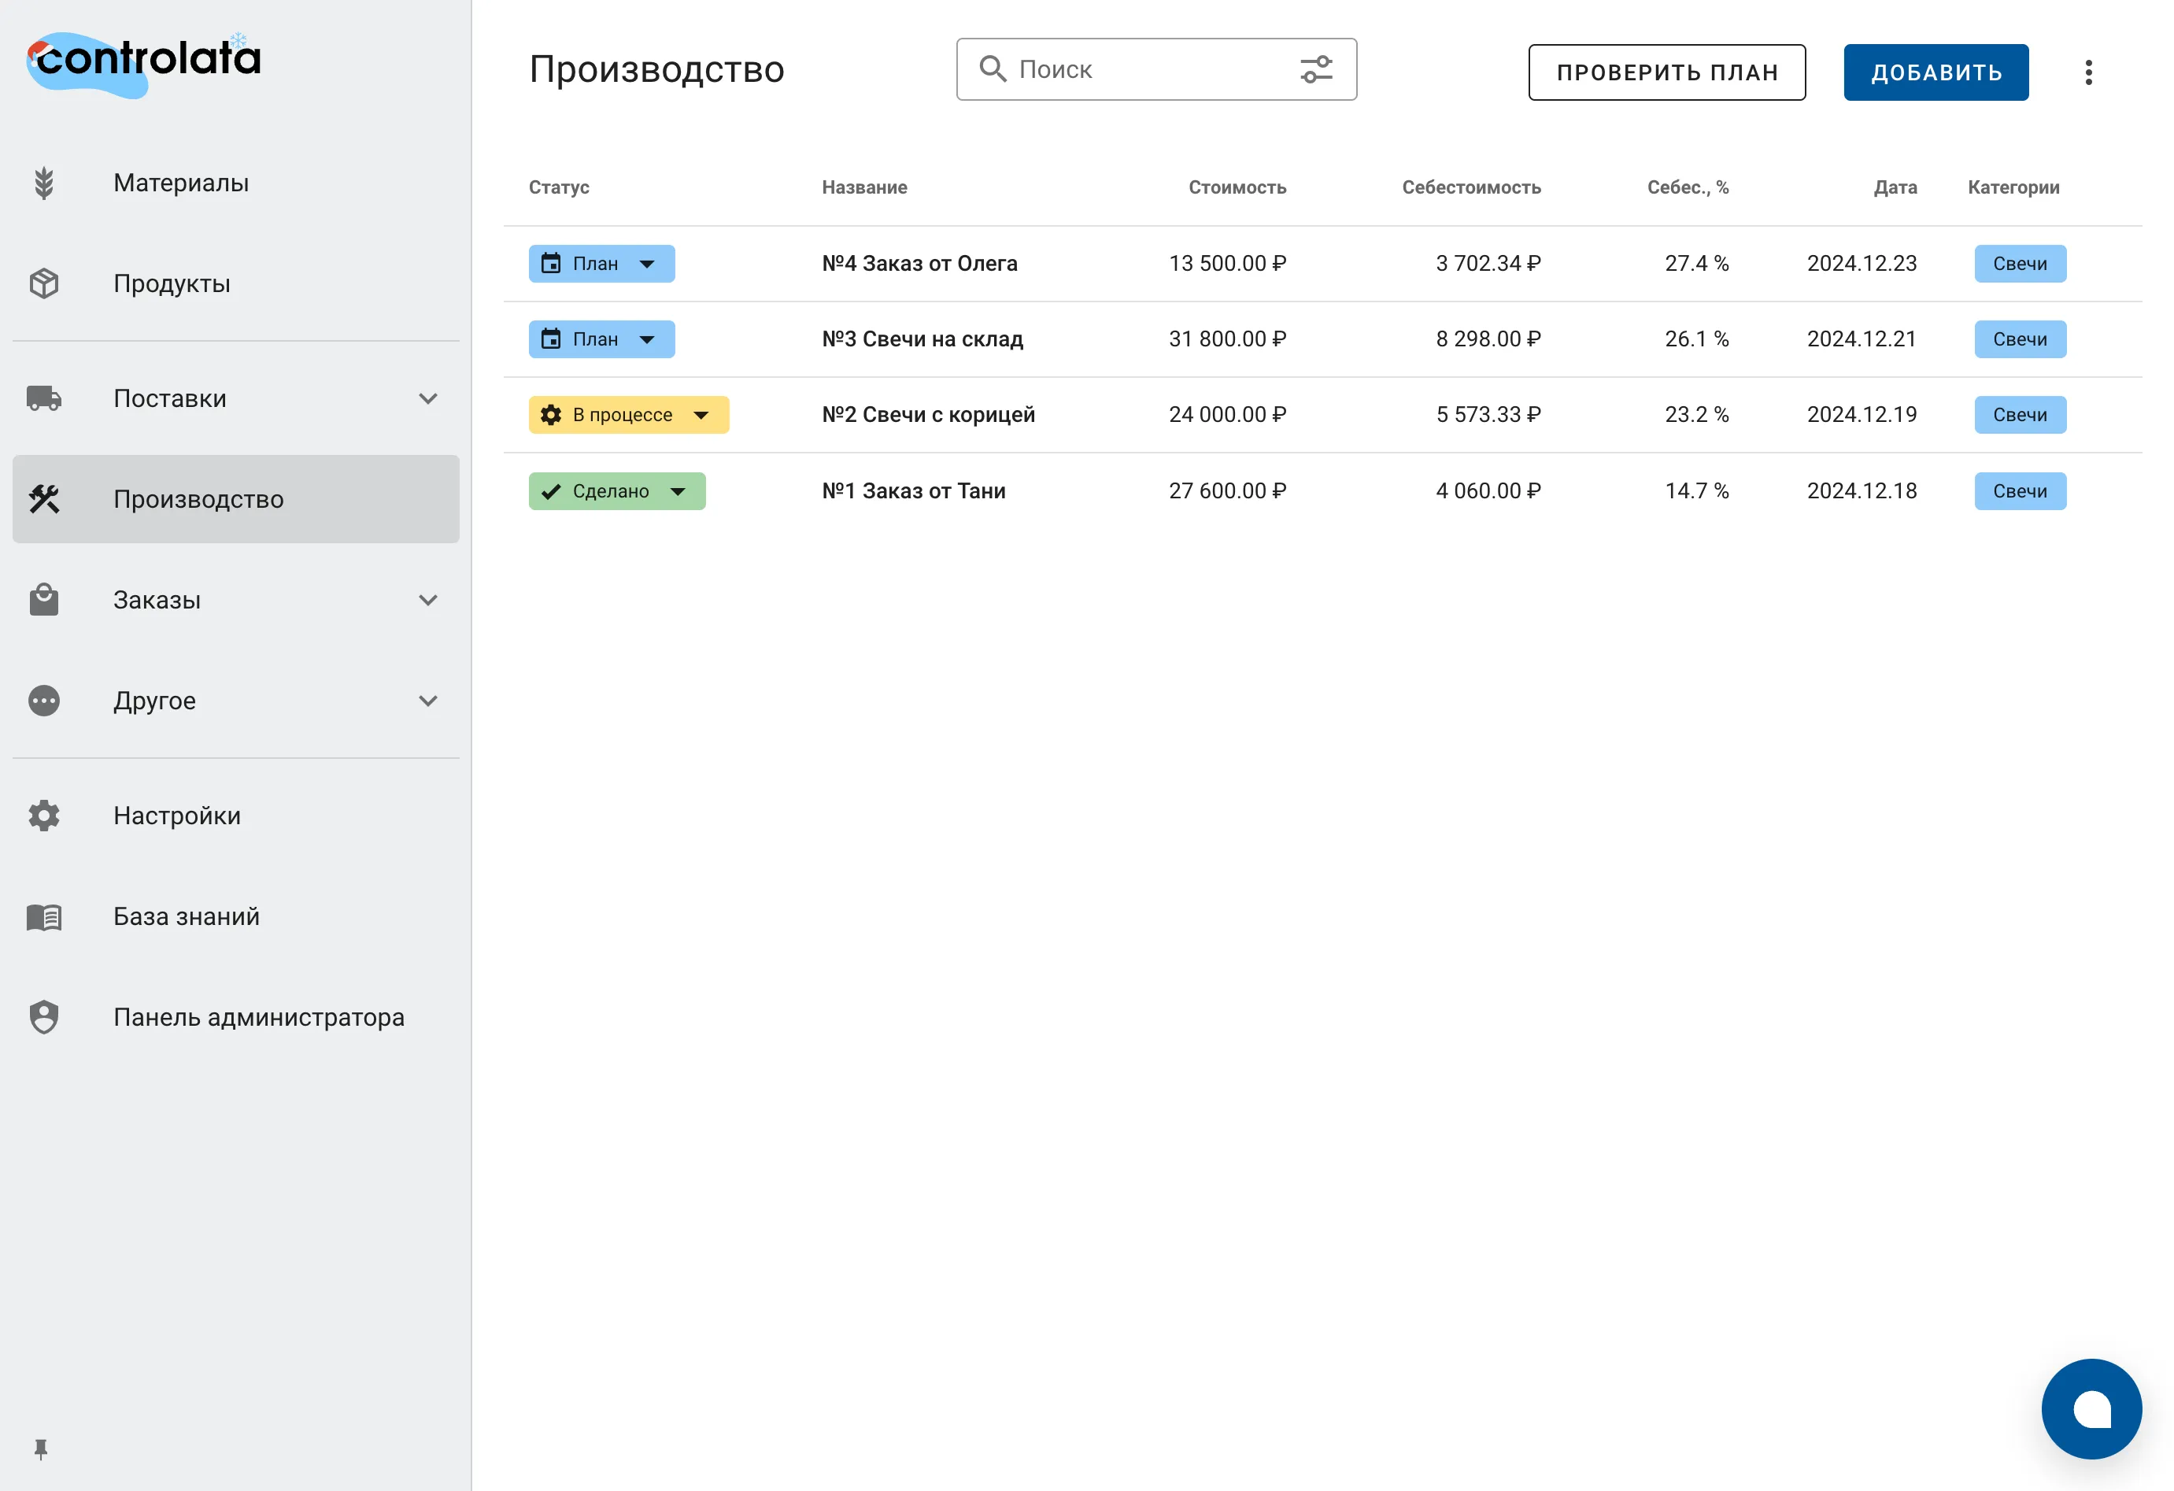
Task: Open the three-dot more options menu
Action: 2088,72
